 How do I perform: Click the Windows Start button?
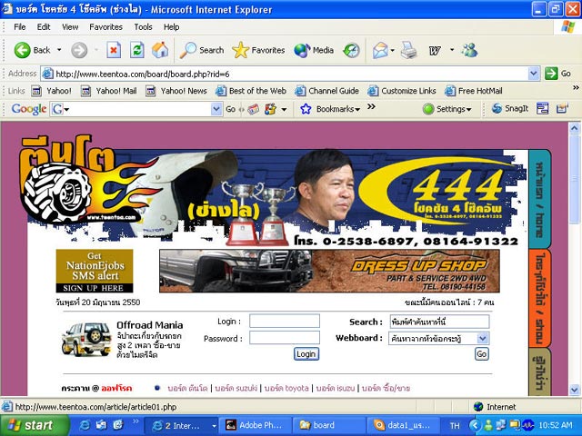click(35, 425)
